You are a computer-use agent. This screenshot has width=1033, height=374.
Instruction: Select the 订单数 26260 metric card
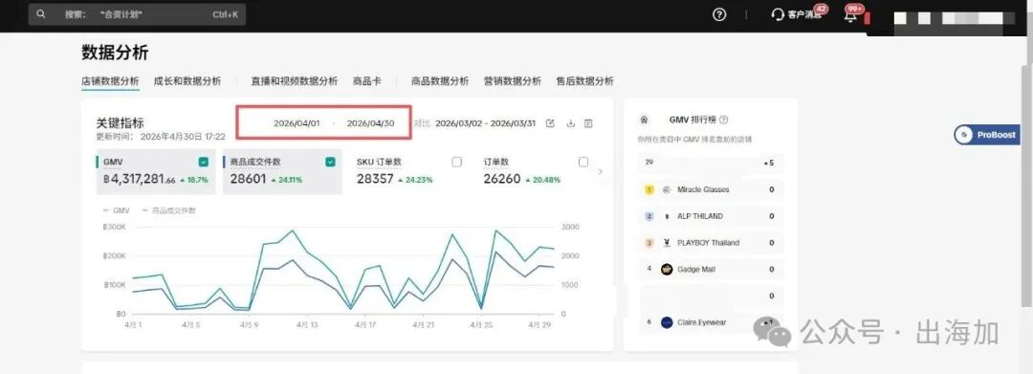535,171
